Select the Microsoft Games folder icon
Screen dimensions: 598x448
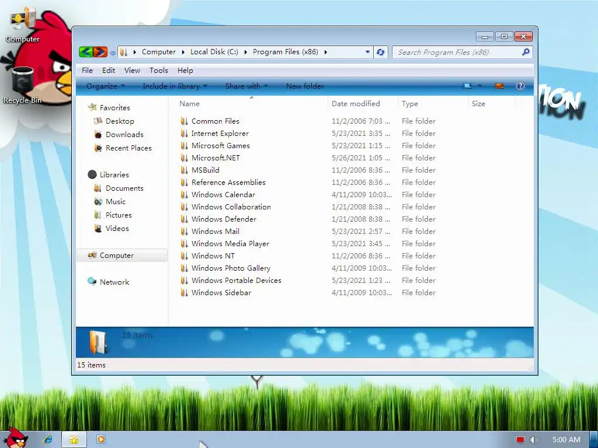click(184, 145)
